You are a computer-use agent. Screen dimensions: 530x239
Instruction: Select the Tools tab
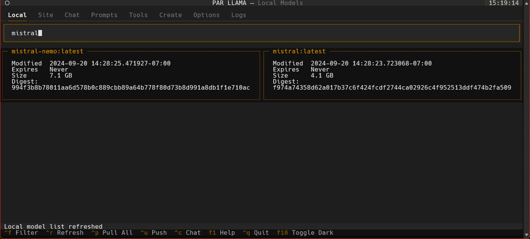pos(138,15)
